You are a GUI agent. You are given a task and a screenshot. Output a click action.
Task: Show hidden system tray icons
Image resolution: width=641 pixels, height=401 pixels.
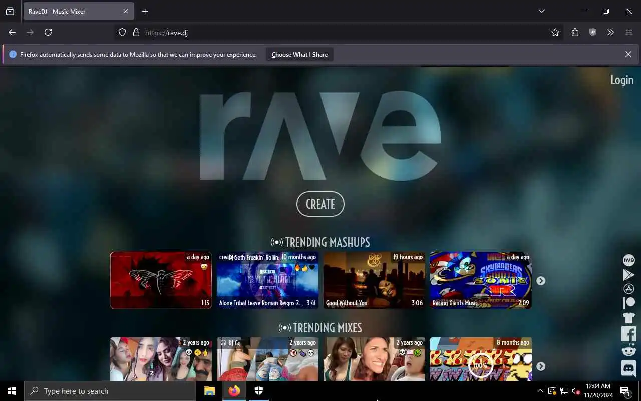[x=540, y=391]
